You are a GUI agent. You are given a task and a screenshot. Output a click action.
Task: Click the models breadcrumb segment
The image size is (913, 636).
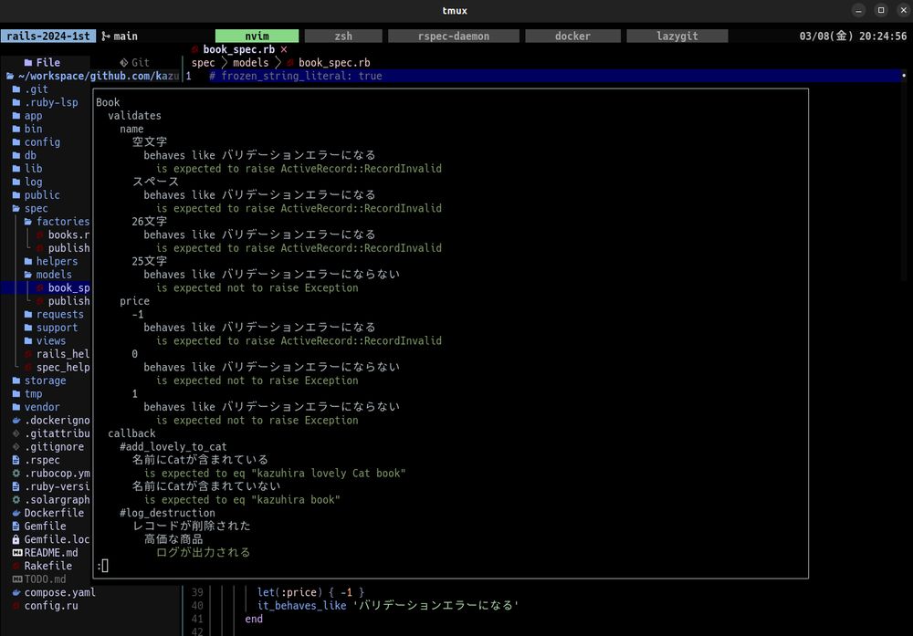pos(250,62)
